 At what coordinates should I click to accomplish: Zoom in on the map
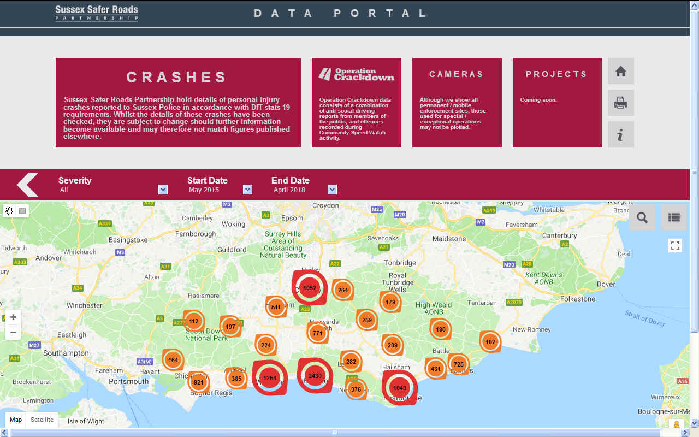pos(13,317)
